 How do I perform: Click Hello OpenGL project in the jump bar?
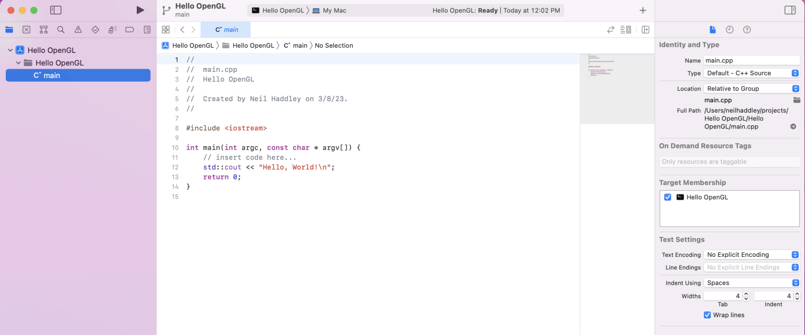(188, 46)
